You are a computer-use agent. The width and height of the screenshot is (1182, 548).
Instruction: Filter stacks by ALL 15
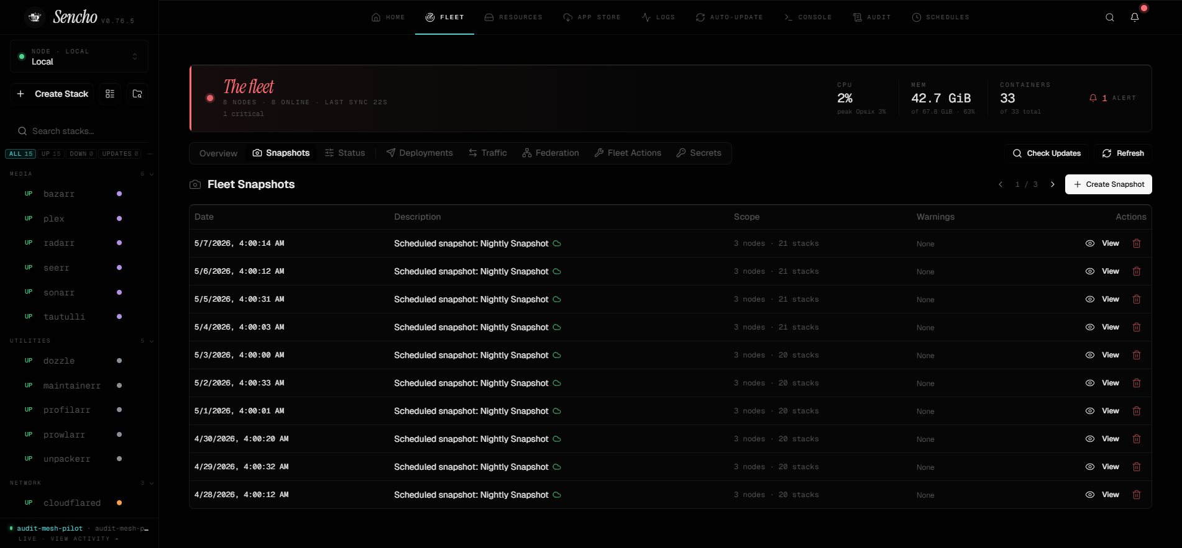tap(21, 154)
